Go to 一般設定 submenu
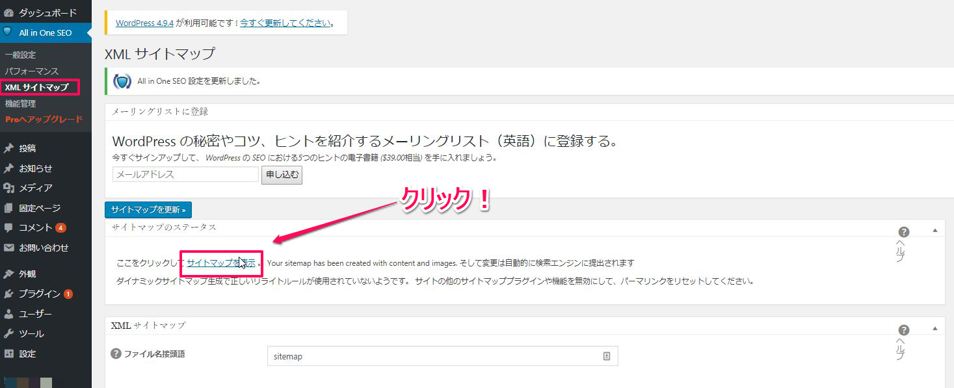The height and width of the screenshot is (388, 954). click(x=20, y=55)
